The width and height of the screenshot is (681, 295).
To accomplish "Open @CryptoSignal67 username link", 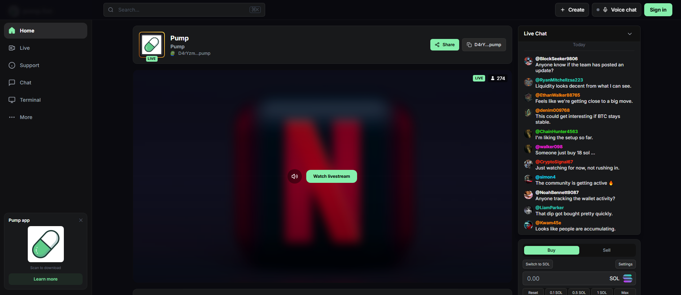I will click(x=554, y=162).
